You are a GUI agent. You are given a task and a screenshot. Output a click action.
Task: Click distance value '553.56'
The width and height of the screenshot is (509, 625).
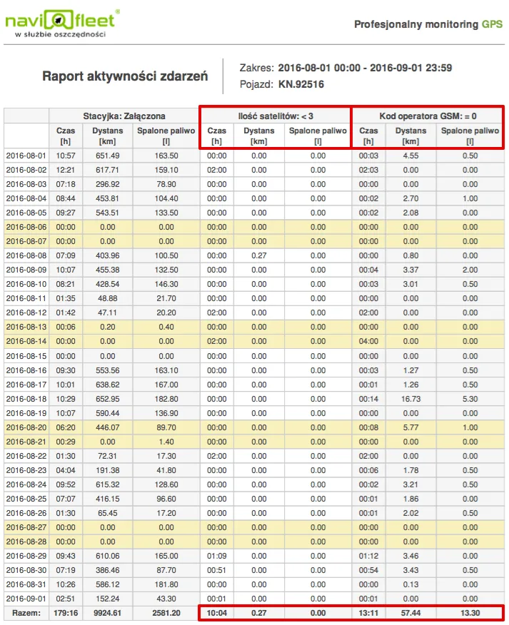(107, 371)
